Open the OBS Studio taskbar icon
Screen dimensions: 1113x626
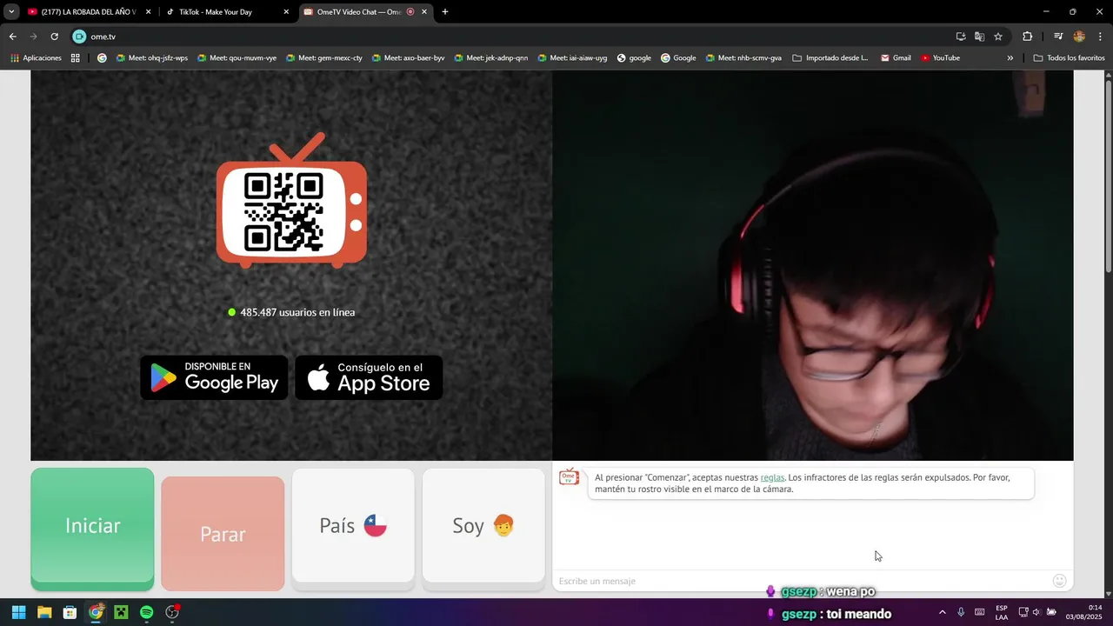pos(172,612)
